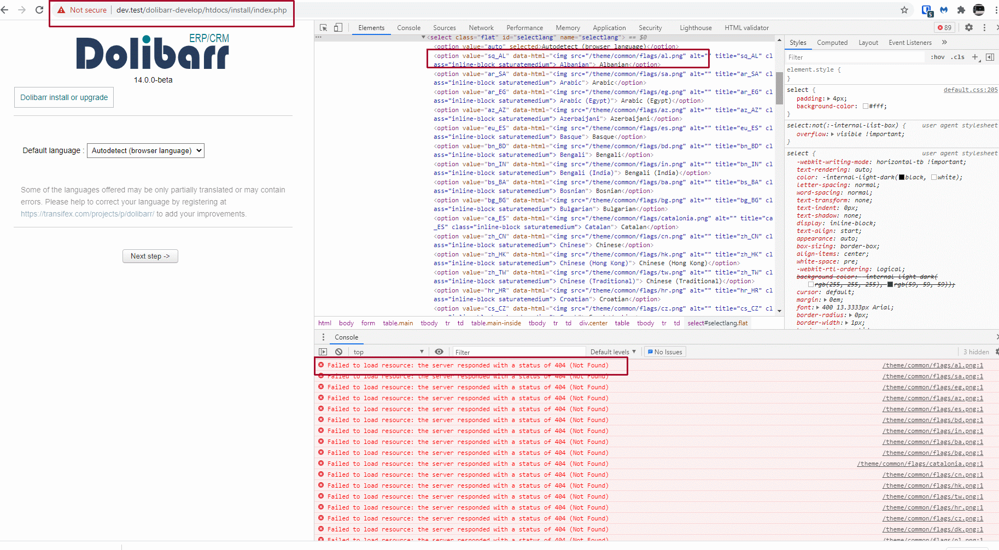Toggle element classes with .cls
Image resolution: width=999 pixels, height=550 pixels.
[x=957, y=57]
